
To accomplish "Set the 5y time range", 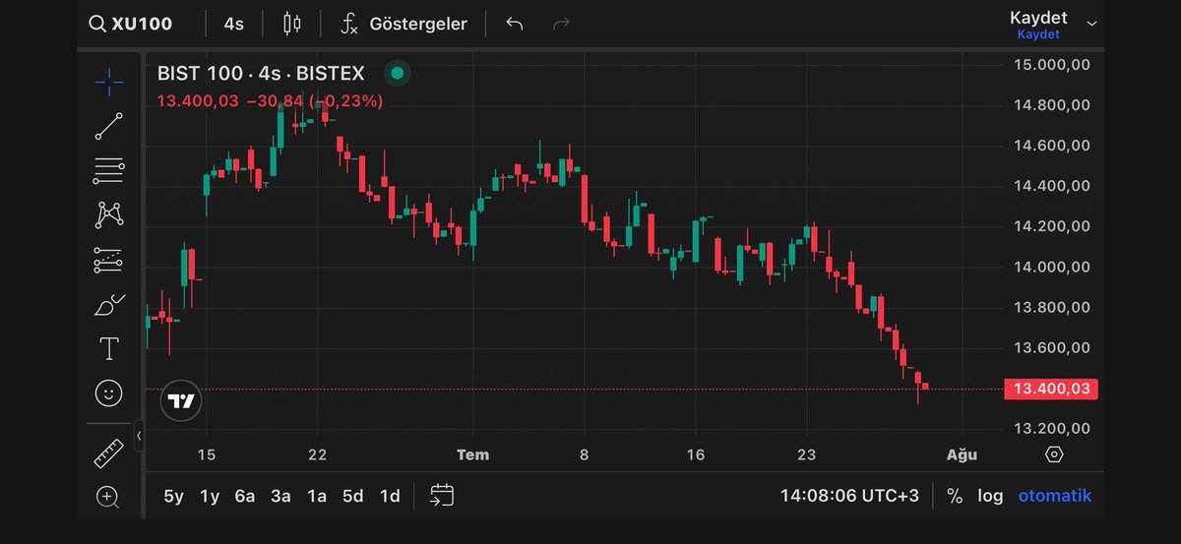I will pyautogui.click(x=173, y=497).
